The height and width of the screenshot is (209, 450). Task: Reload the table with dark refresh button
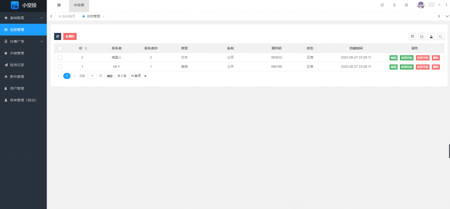pyautogui.click(x=58, y=36)
